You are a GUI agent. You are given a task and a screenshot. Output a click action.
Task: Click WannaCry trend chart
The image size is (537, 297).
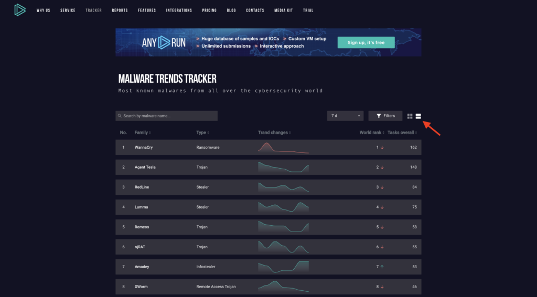pos(283,148)
